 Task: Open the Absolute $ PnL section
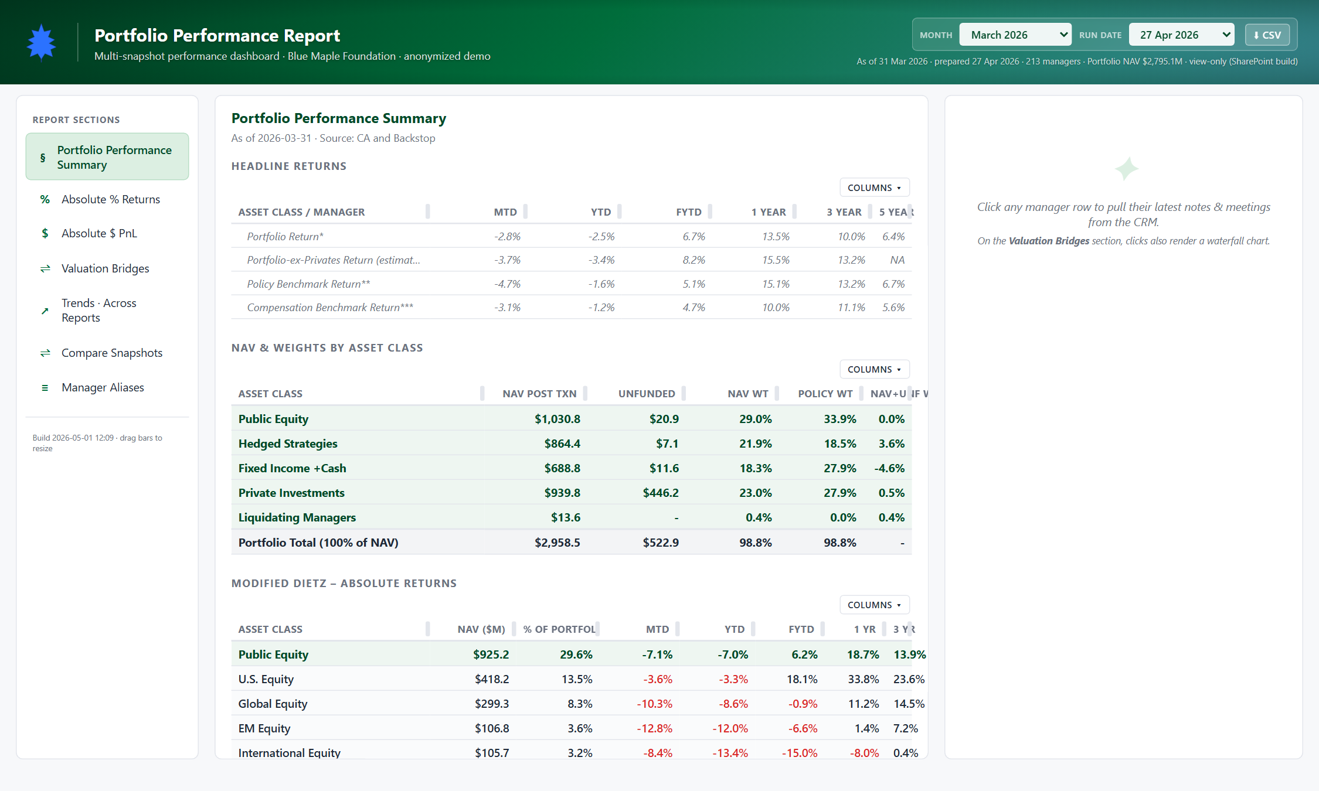pyautogui.click(x=107, y=233)
